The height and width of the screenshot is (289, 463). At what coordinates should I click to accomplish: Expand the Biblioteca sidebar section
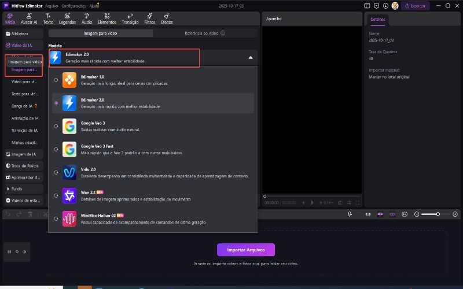(24, 34)
